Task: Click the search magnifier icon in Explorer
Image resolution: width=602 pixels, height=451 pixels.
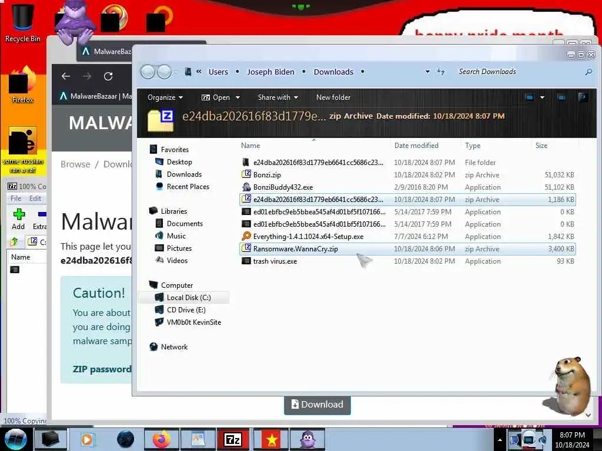Action: tap(588, 72)
